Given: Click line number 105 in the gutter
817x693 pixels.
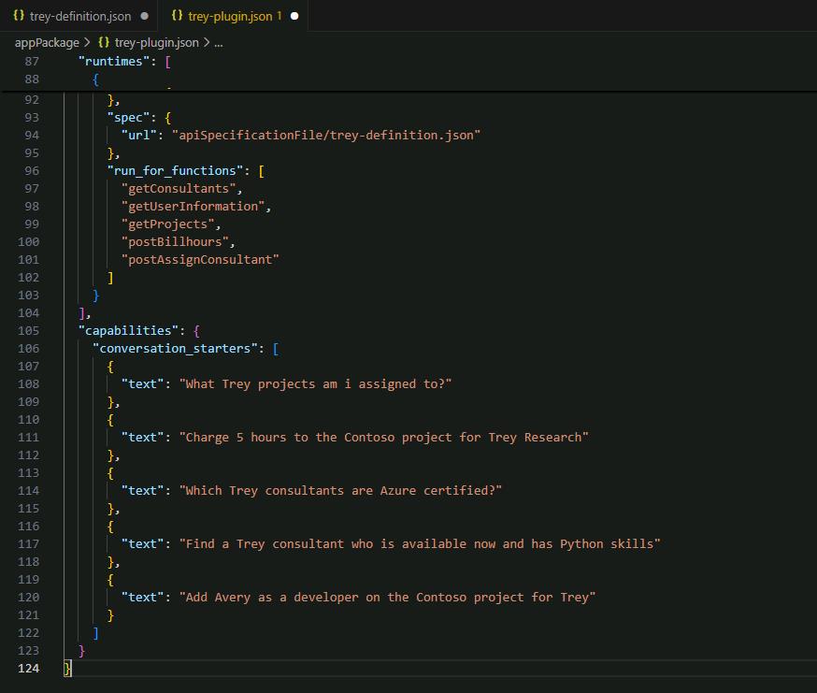Looking at the screenshot, I should (28, 330).
